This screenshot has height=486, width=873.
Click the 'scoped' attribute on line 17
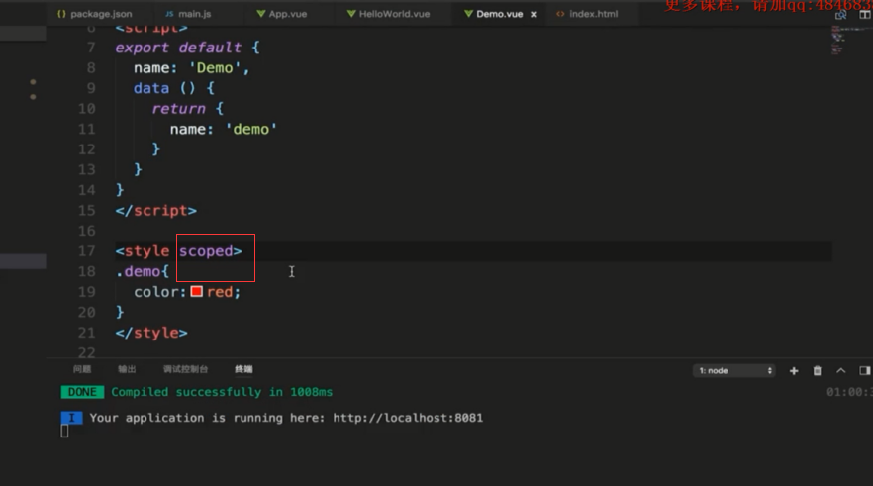click(x=206, y=251)
